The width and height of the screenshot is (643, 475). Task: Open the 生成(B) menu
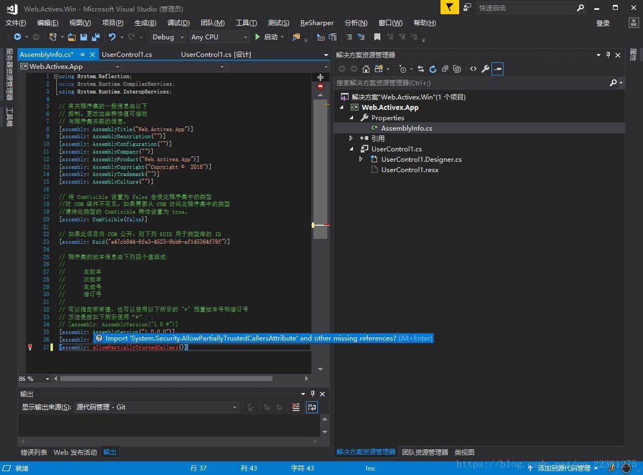click(146, 23)
